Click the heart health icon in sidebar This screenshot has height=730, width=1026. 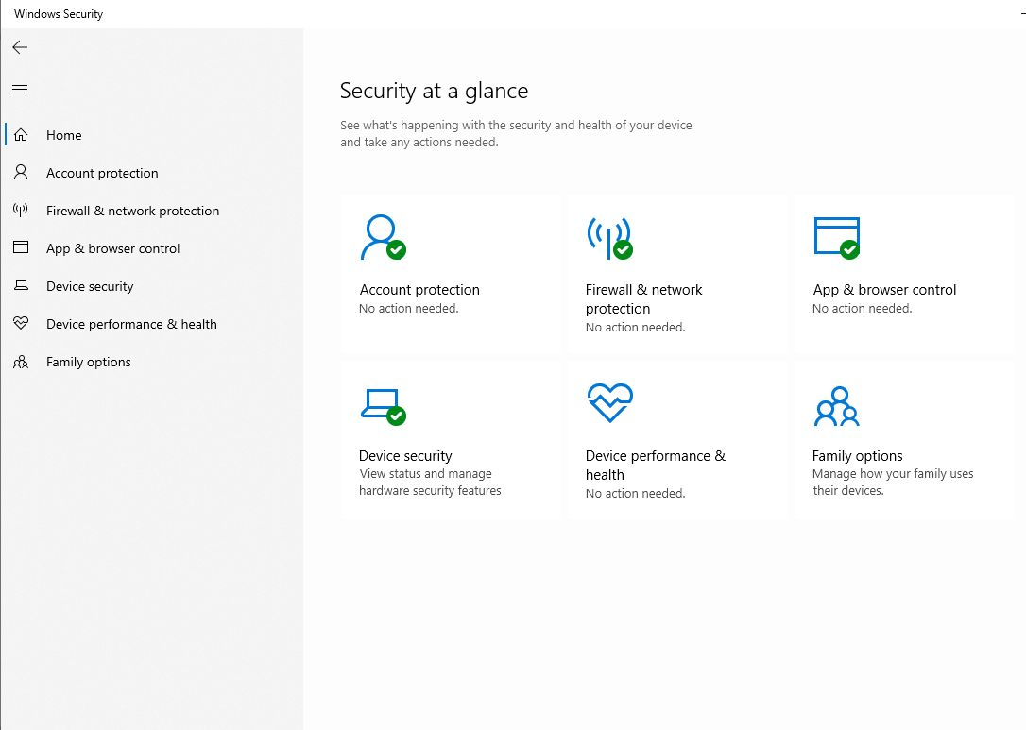coord(21,323)
